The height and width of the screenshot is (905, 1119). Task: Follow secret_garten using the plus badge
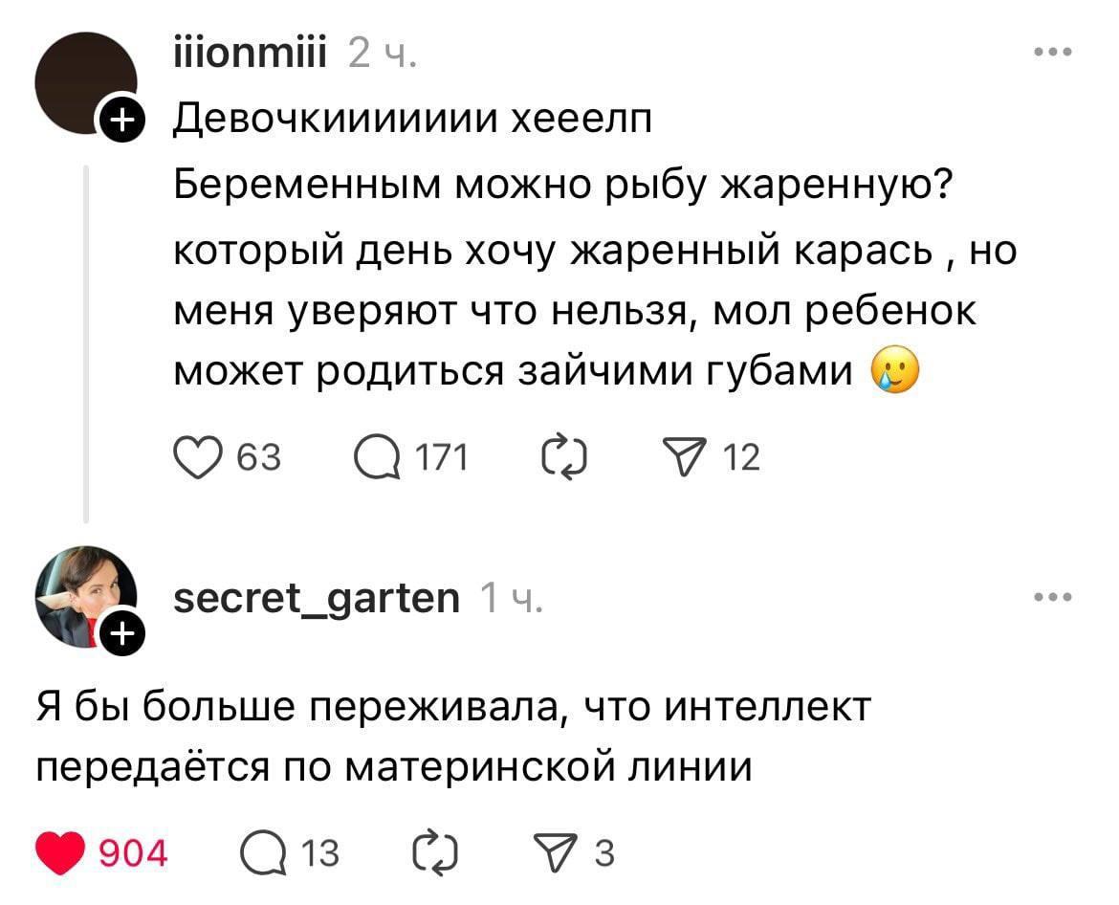122,632
